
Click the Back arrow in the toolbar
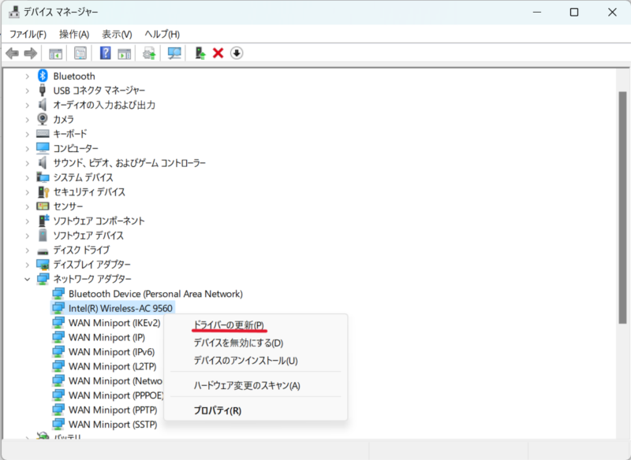coord(12,53)
